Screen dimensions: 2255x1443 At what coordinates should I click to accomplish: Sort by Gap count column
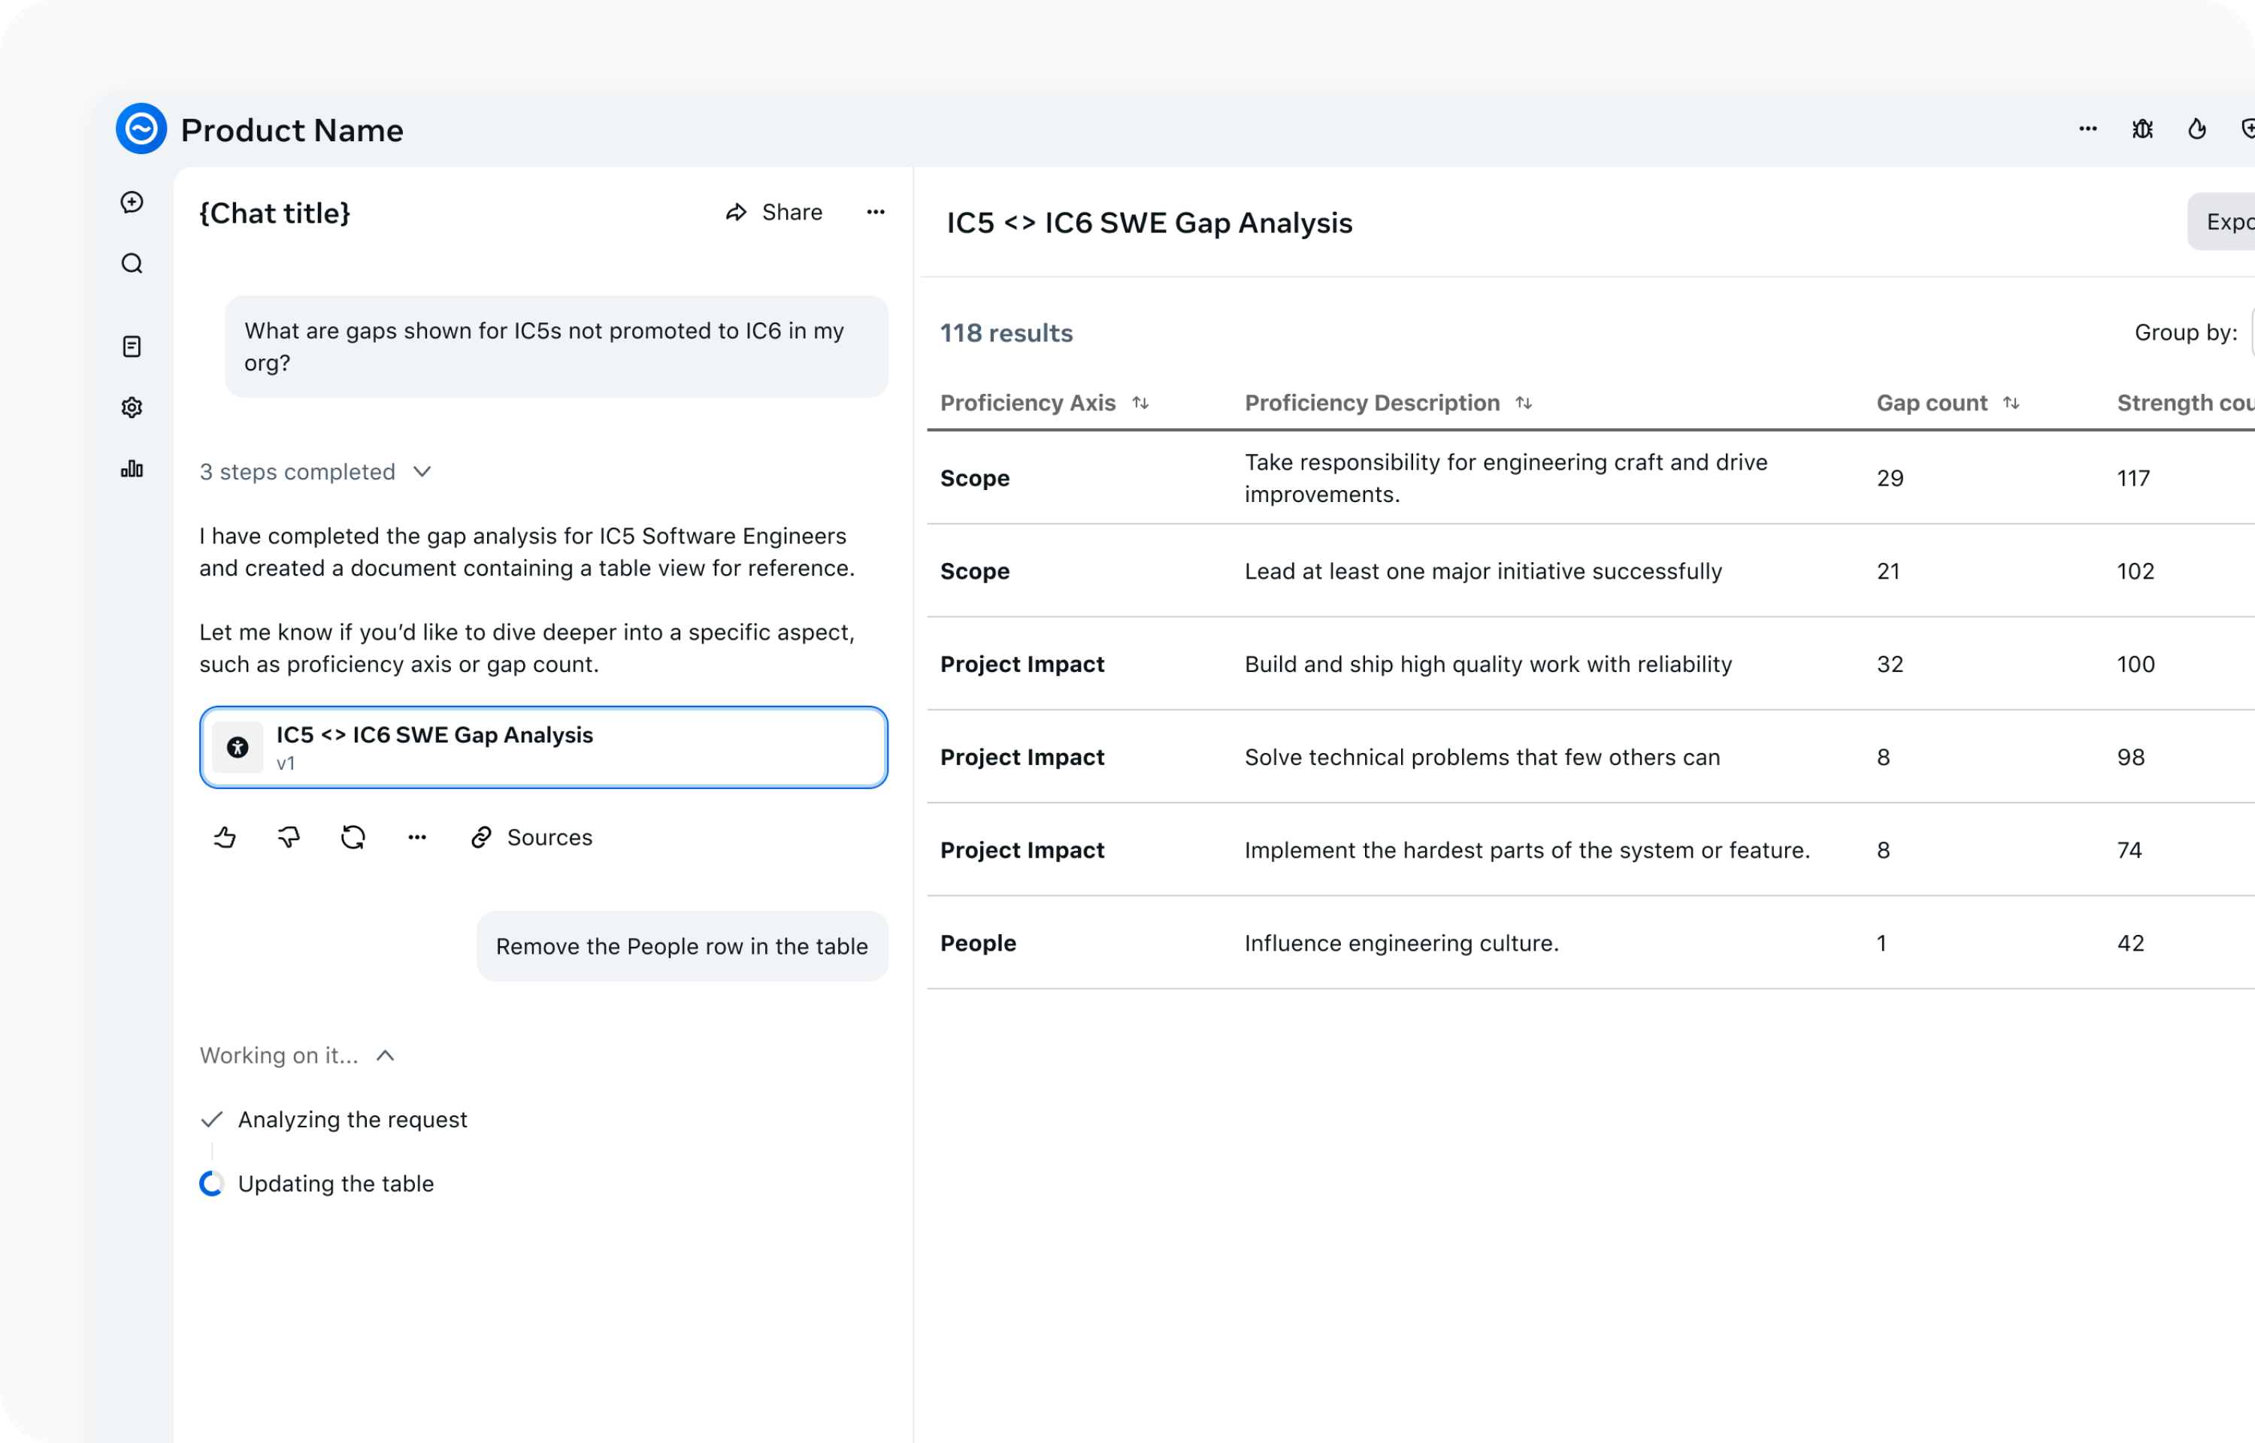(x=2011, y=403)
